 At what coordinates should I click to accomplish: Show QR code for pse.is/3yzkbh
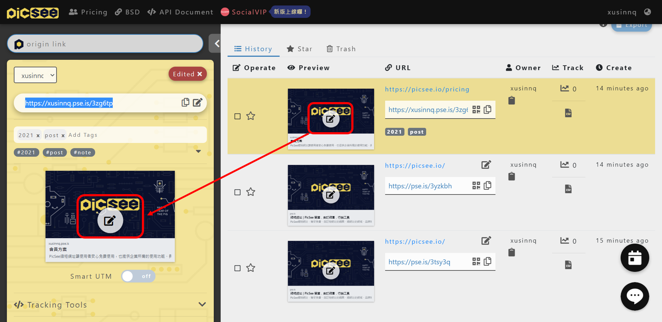pos(476,186)
